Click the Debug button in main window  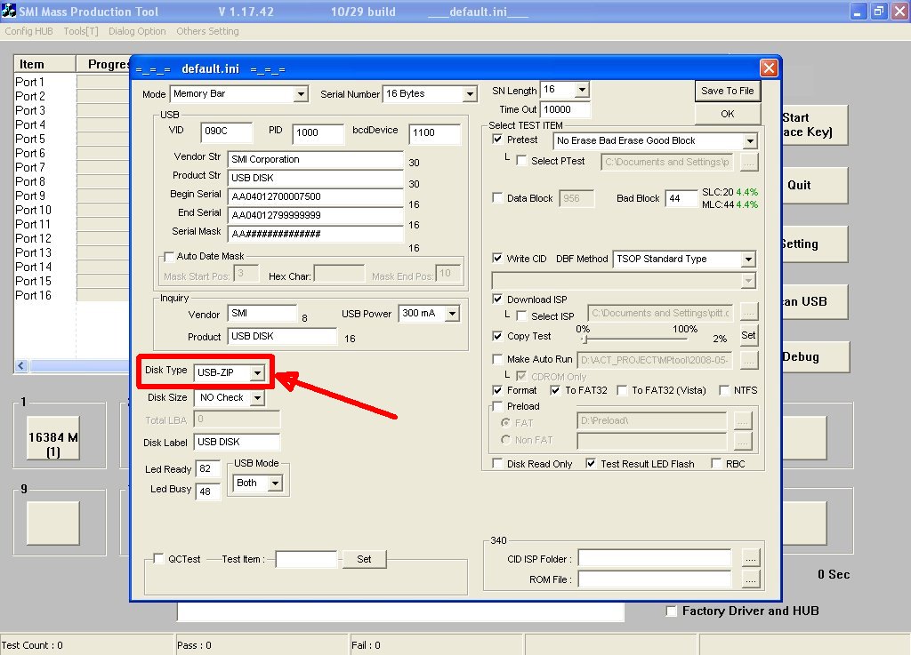[815, 357]
